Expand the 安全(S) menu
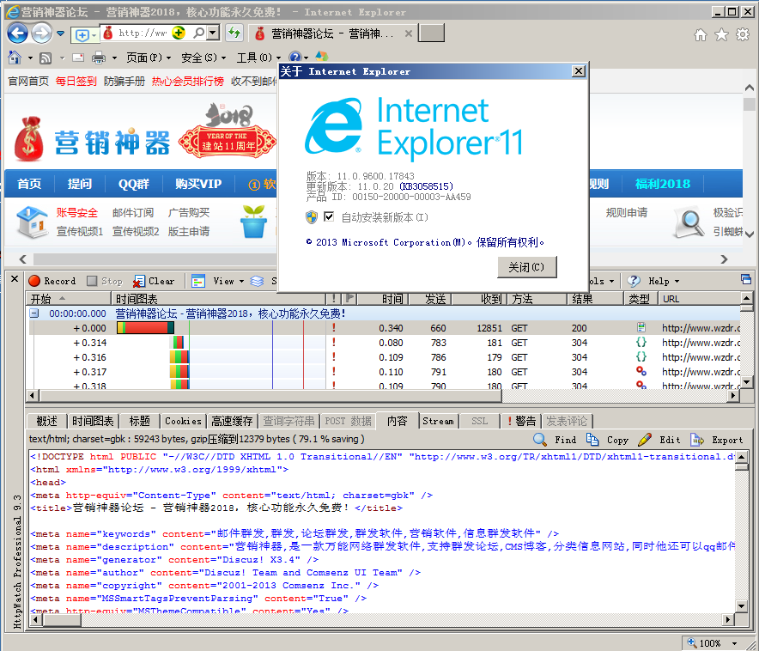 tap(203, 58)
